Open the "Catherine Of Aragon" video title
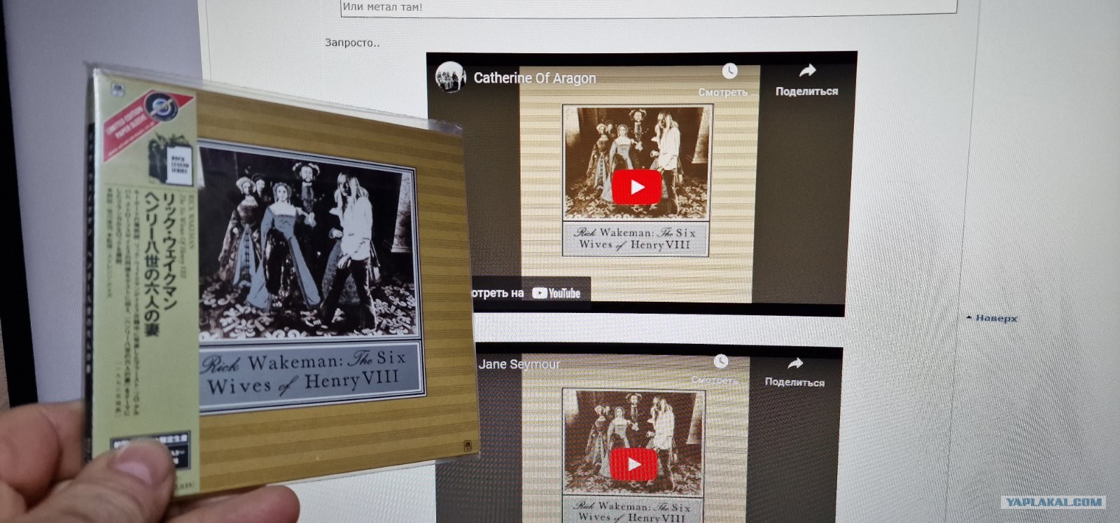The image size is (1120, 523). coord(535,78)
